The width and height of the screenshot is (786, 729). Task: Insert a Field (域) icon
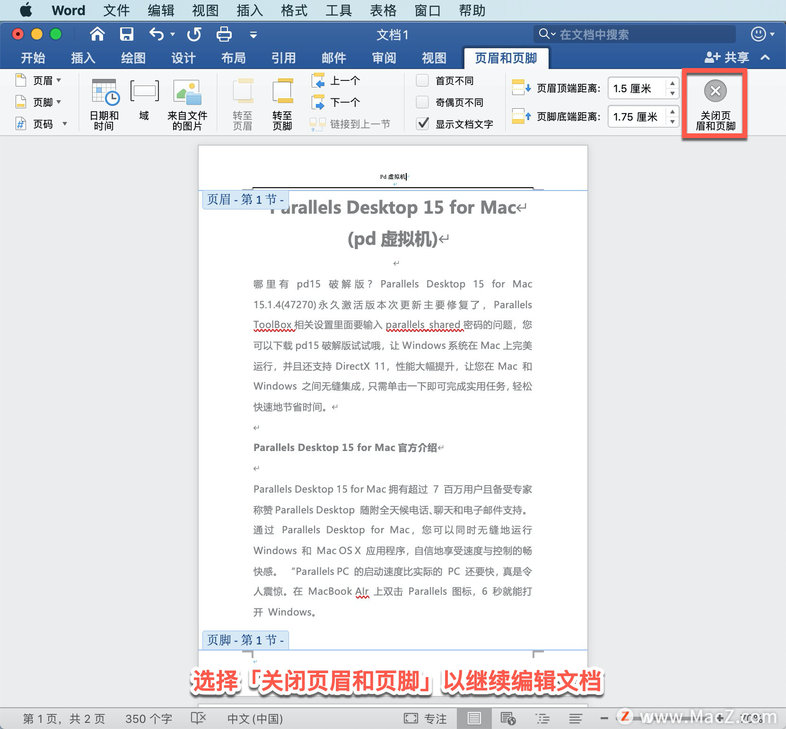tap(144, 101)
